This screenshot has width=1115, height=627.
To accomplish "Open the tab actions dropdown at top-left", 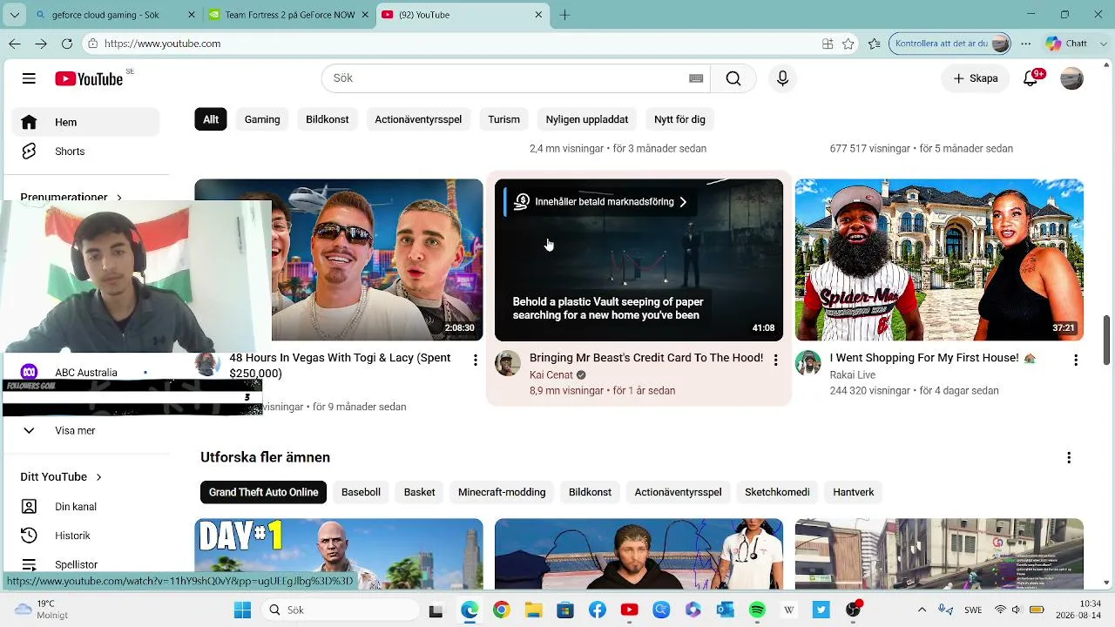I will click(14, 15).
